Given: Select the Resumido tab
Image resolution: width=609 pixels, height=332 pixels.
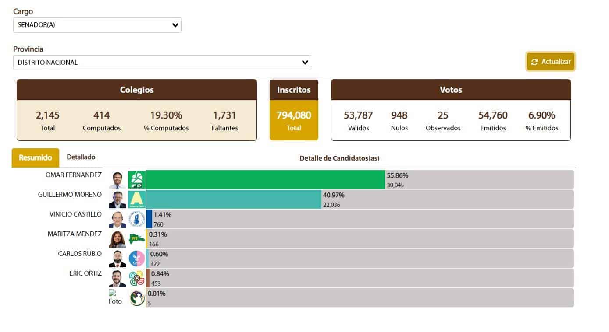Looking at the screenshot, I should click(36, 158).
